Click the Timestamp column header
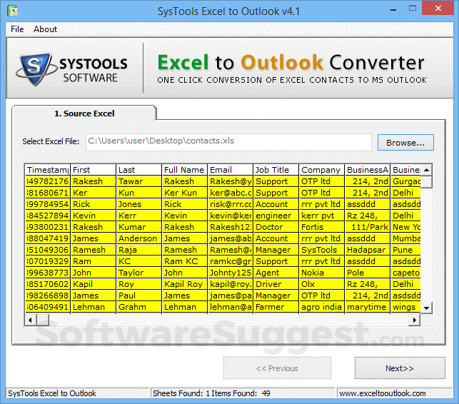Viewport: 459px width, 404px height. pyautogui.click(x=47, y=170)
